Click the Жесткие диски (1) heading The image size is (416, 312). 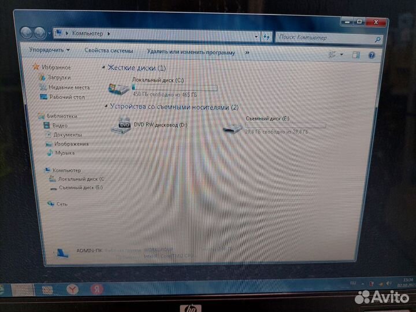point(136,68)
